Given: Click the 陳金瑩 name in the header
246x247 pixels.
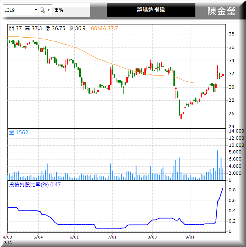Looking at the screenshot, I should pyautogui.click(x=221, y=11).
